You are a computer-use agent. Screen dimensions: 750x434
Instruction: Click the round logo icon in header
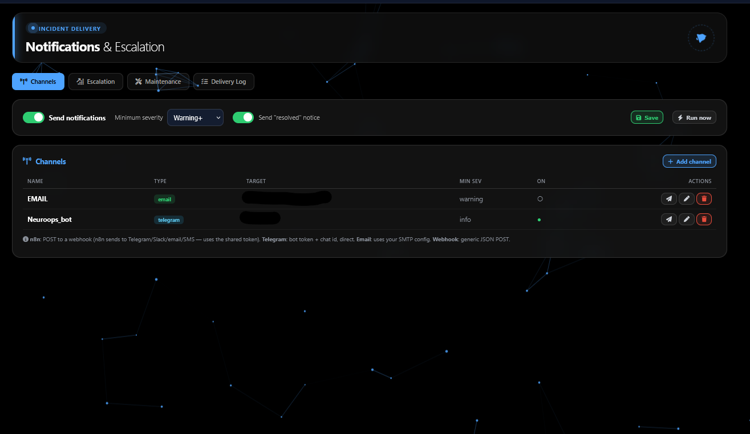point(701,38)
